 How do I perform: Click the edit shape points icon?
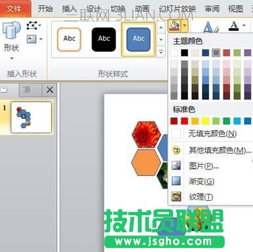click(x=32, y=26)
